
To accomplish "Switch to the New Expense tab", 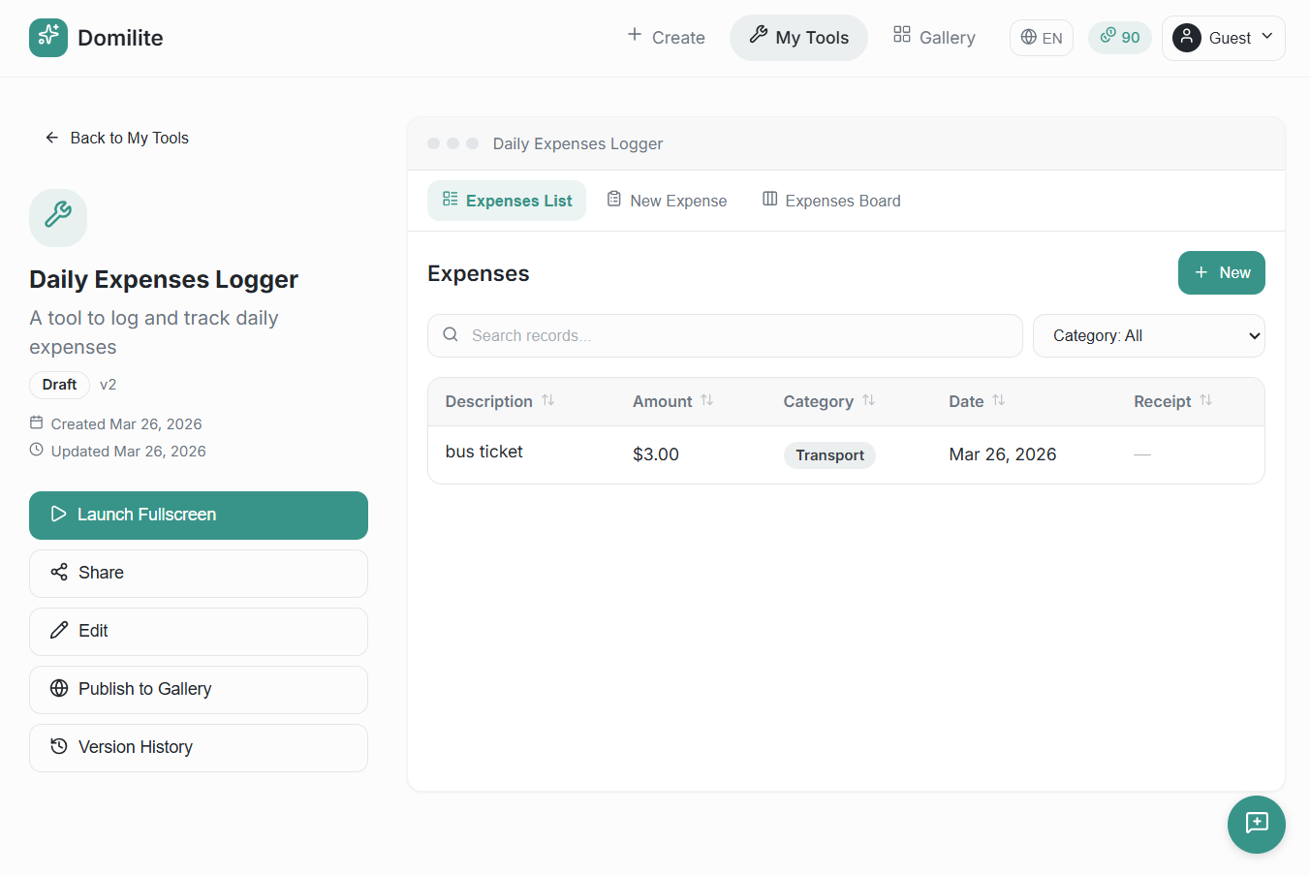I will pyautogui.click(x=667, y=200).
